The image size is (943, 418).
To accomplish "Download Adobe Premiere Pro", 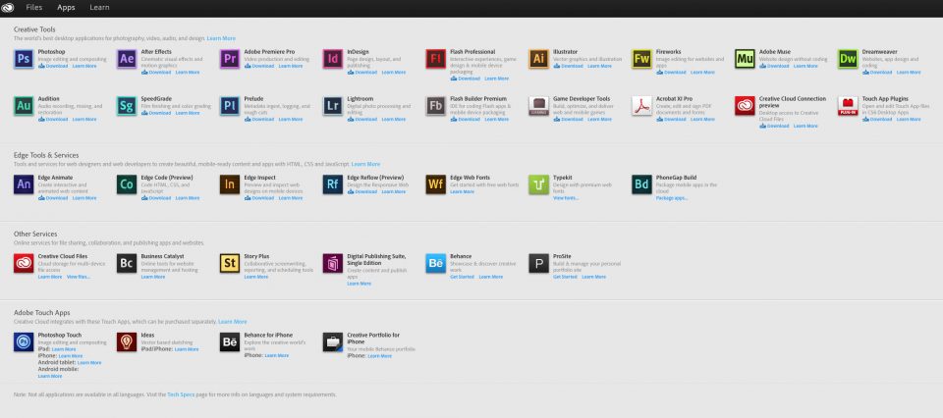I will (x=259, y=66).
